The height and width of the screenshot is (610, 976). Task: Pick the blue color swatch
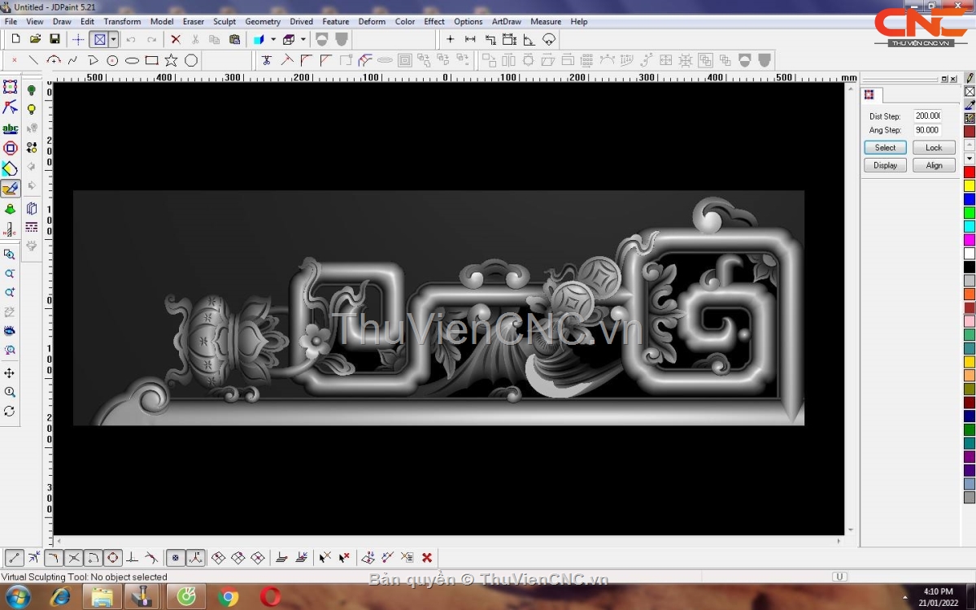pyautogui.click(x=969, y=199)
